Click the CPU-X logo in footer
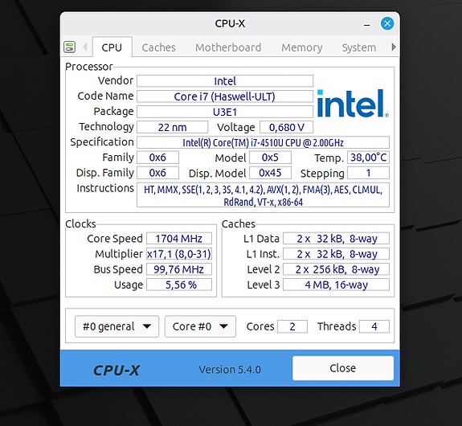Image resolution: width=462 pixels, height=426 pixels. 117,370
